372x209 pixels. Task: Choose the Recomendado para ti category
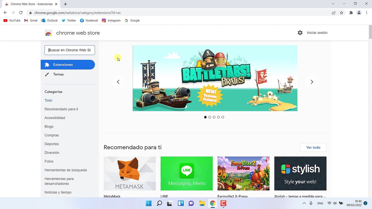[61, 109]
